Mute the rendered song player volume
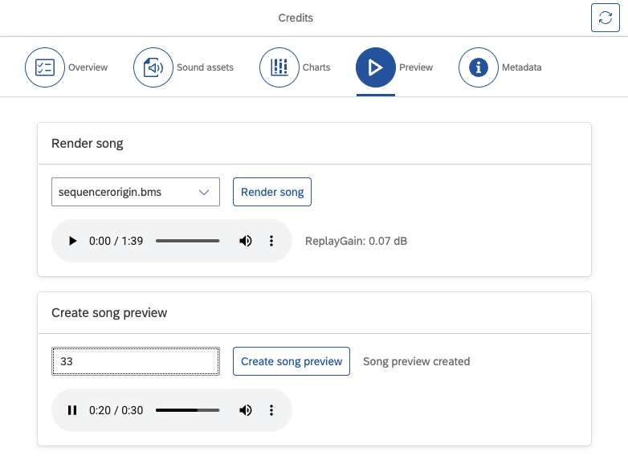Viewport: 628px width, 468px height. pos(246,241)
